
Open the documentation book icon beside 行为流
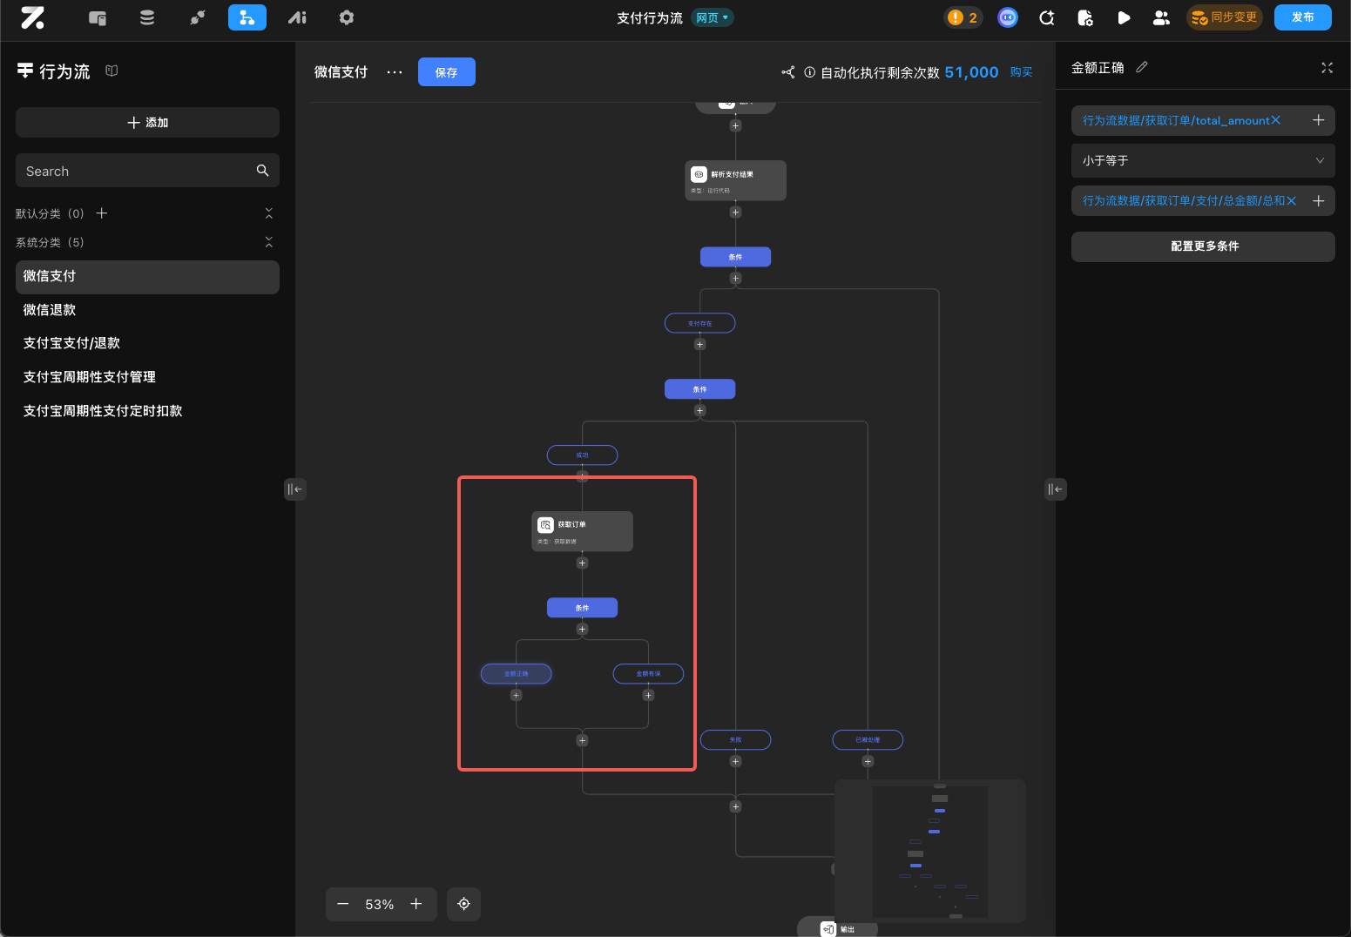(111, 71)
